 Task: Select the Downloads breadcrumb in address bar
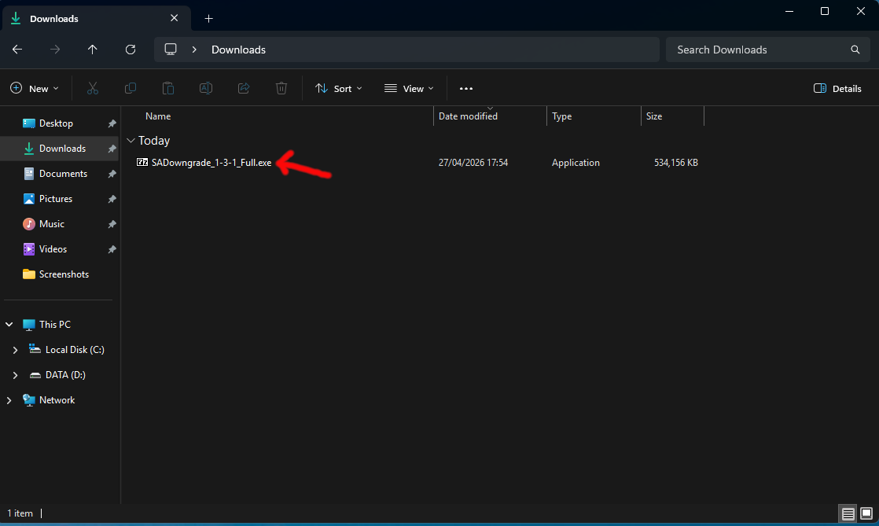[x=238, y=50]
